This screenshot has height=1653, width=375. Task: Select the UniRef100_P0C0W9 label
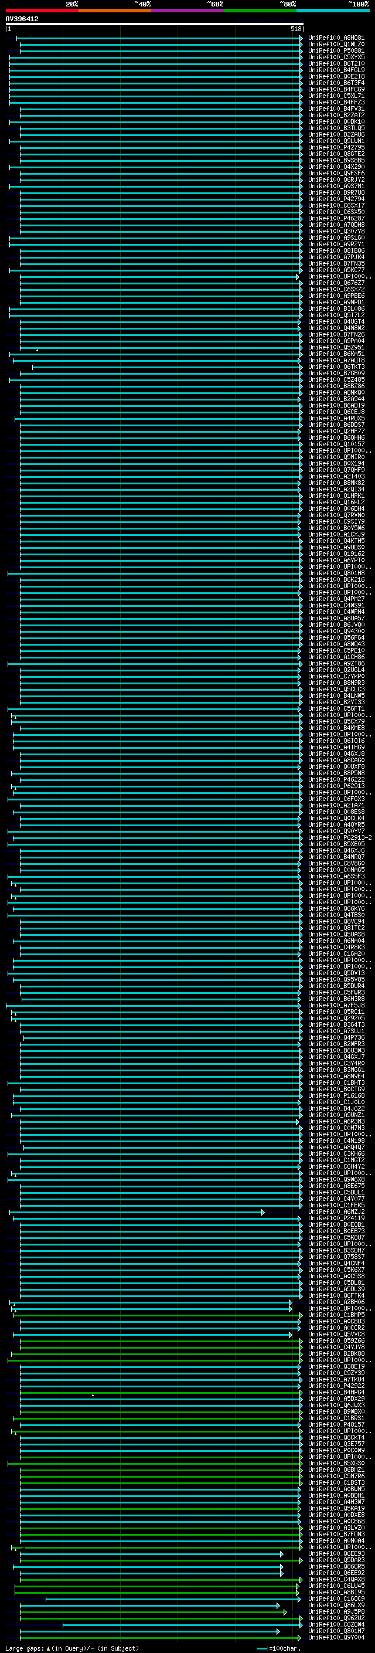click(x=336, y=1450)
